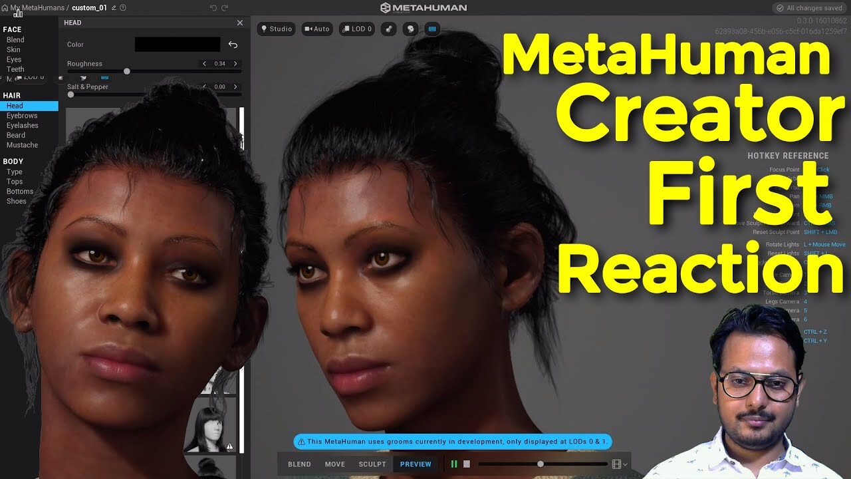Click the home icon in the breadcrumb bar
The image size is (851, 479).
pyautogui.click(x=5, y=7)
